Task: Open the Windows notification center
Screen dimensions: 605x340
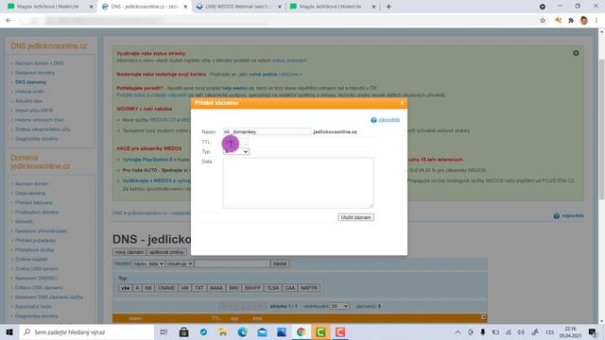Action: pos(593,331)
